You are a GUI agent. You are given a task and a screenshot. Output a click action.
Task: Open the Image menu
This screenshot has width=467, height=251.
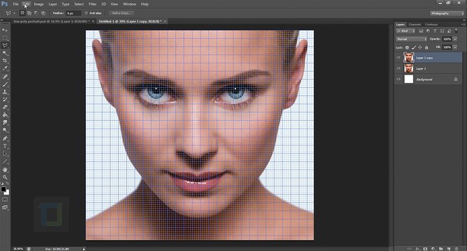38,4
